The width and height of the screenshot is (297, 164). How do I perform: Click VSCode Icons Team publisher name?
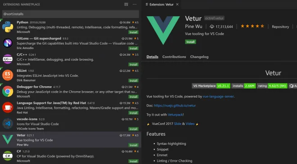30,129
